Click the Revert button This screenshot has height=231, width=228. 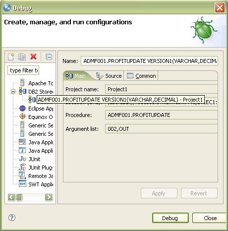pyautogui.click(x=199, y=193)
